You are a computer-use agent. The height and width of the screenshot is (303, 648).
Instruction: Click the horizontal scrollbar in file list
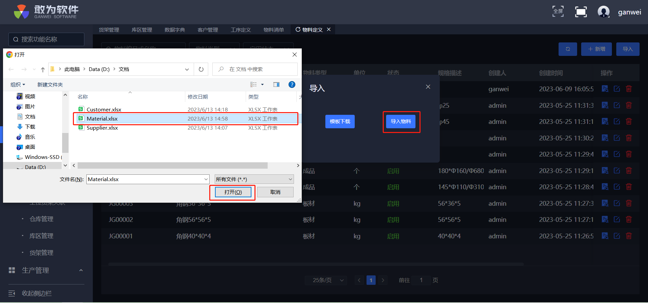(172, 166)
